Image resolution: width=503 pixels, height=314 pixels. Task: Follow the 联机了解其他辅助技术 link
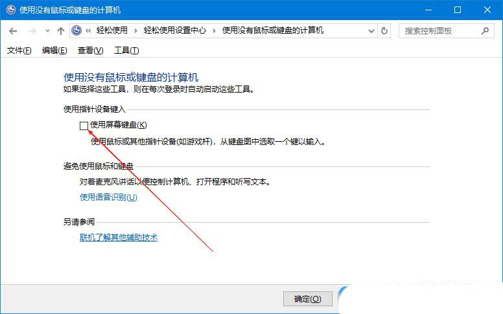(x=119, y=238)
